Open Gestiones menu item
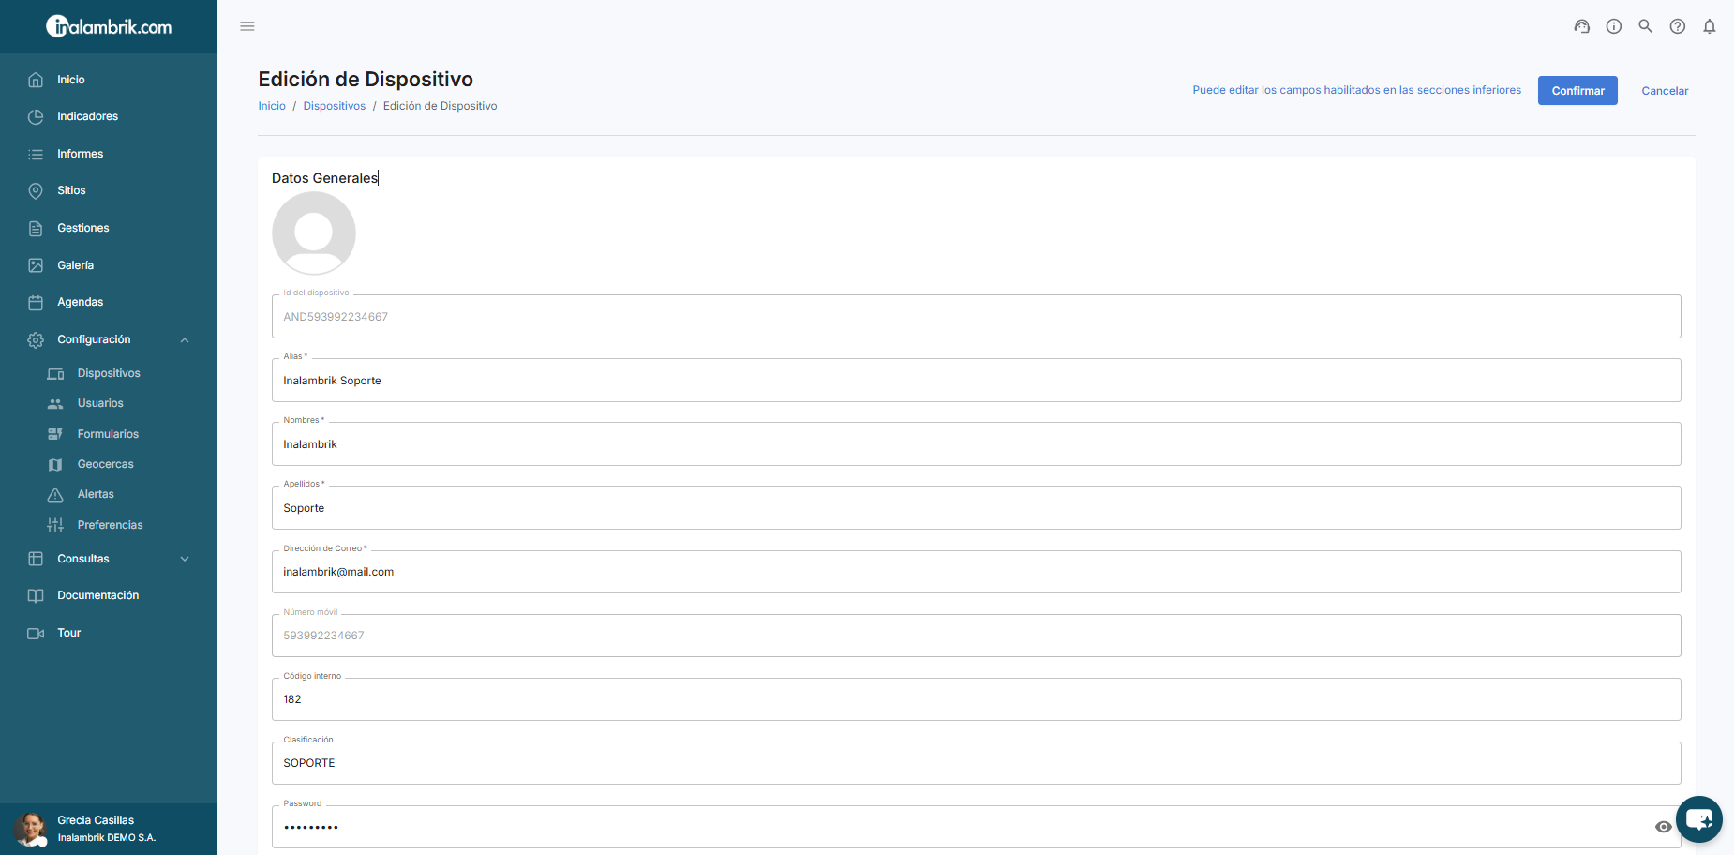 coord(82,228)
